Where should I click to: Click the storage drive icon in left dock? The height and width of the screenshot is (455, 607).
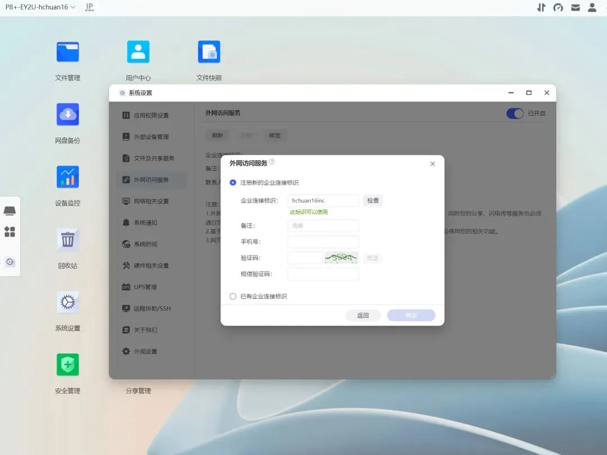(x=10, y=211)
